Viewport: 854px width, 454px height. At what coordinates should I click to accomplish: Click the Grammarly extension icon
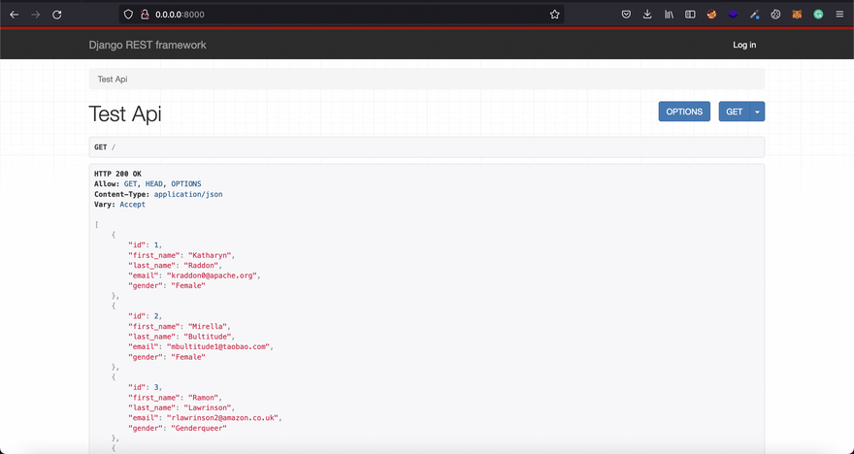(818, 15)
